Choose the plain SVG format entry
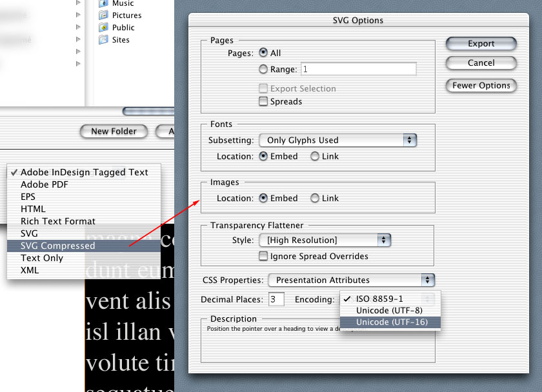This screenshot has width=542, height=392. 84,233
